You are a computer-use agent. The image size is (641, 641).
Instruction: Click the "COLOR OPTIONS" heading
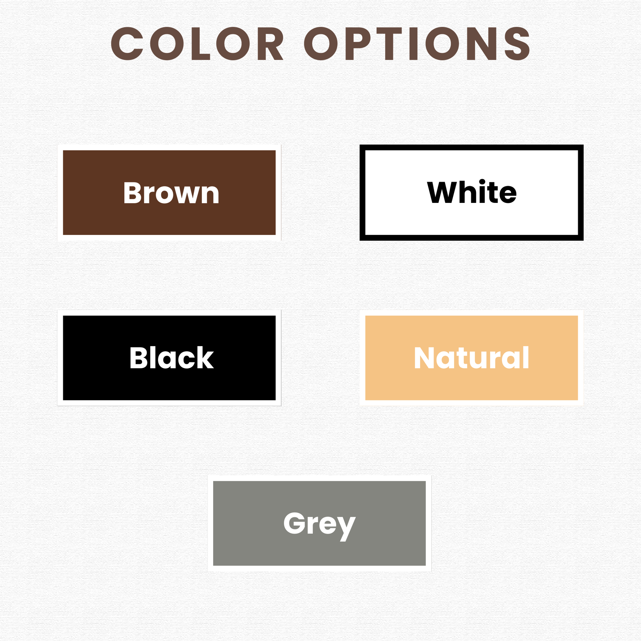point(320,43)
